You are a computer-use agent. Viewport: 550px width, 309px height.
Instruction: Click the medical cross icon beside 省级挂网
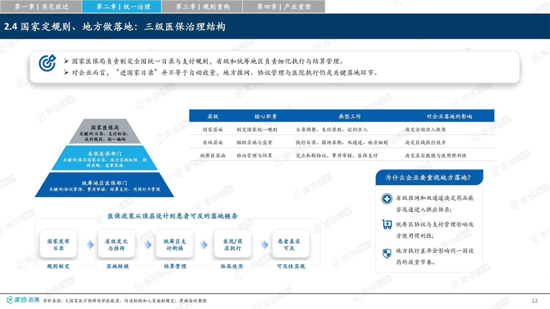[387, 199]
